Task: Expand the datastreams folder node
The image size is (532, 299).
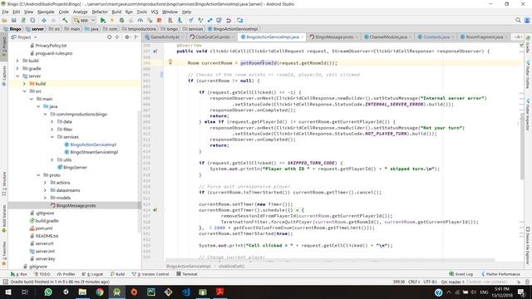Action: pos(45,190)
